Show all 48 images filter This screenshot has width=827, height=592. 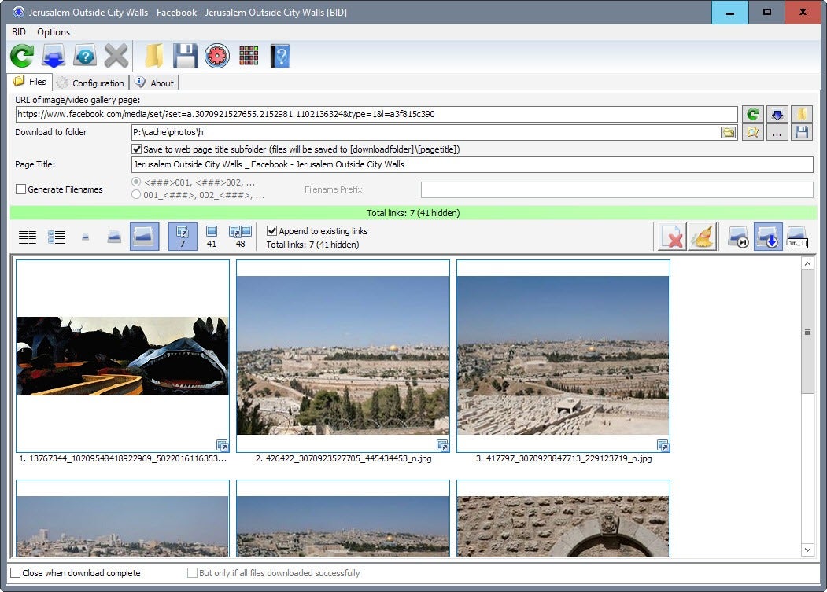click(240, 236)
